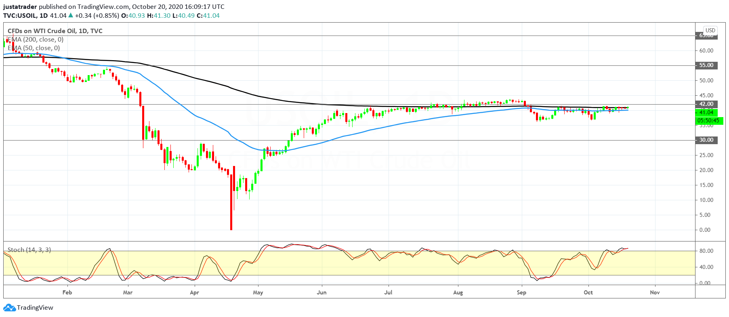Click the Jun label on time axis
This screenshot has height=317, width=729.
tap(321, 292)
